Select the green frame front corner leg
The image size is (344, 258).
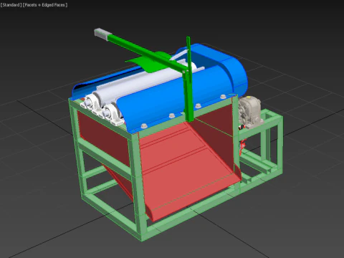coord(140,186)
